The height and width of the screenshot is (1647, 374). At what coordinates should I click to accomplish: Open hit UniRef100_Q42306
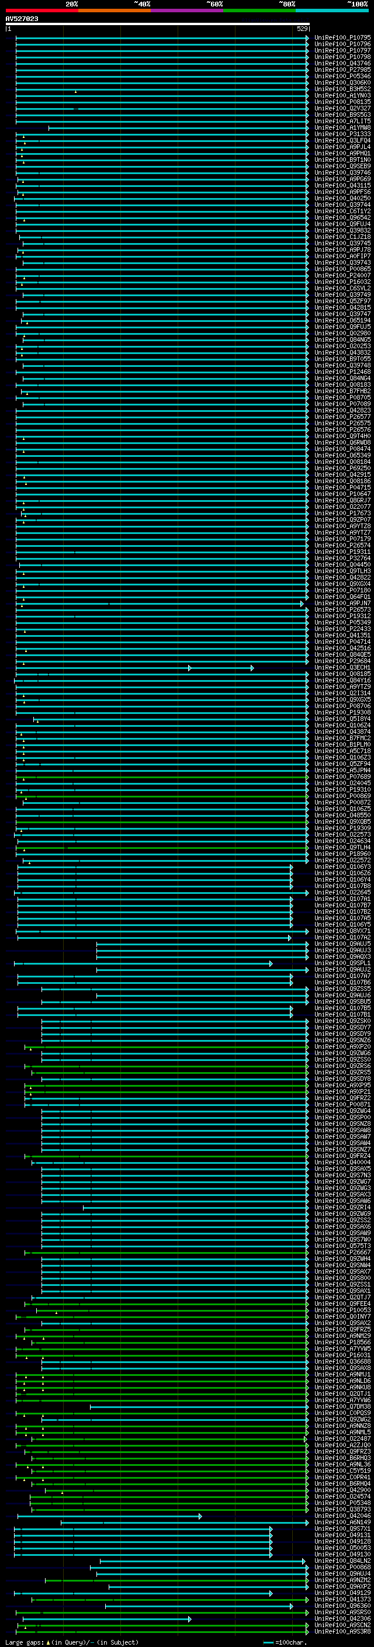point(342,1618)
